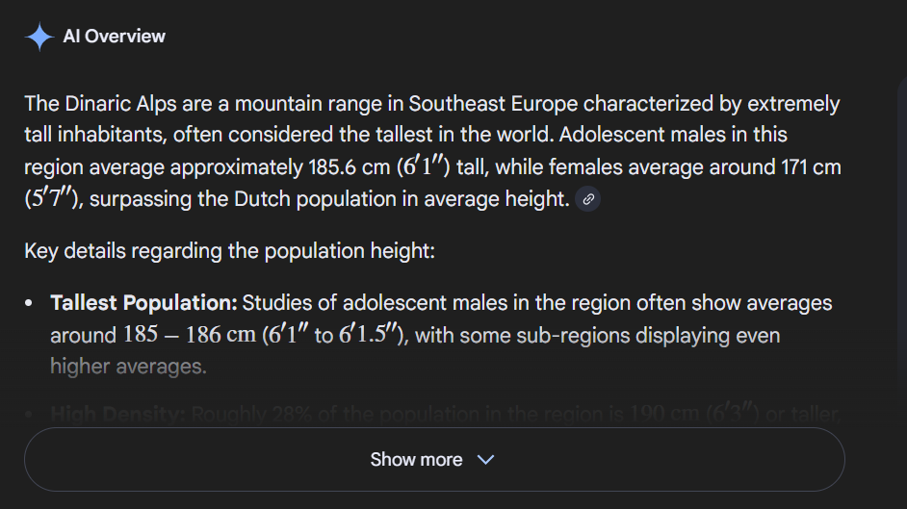907x509 pixels.
Task: Click the faded High Density label
Action: pyautogui.click(x=117, y=415)
